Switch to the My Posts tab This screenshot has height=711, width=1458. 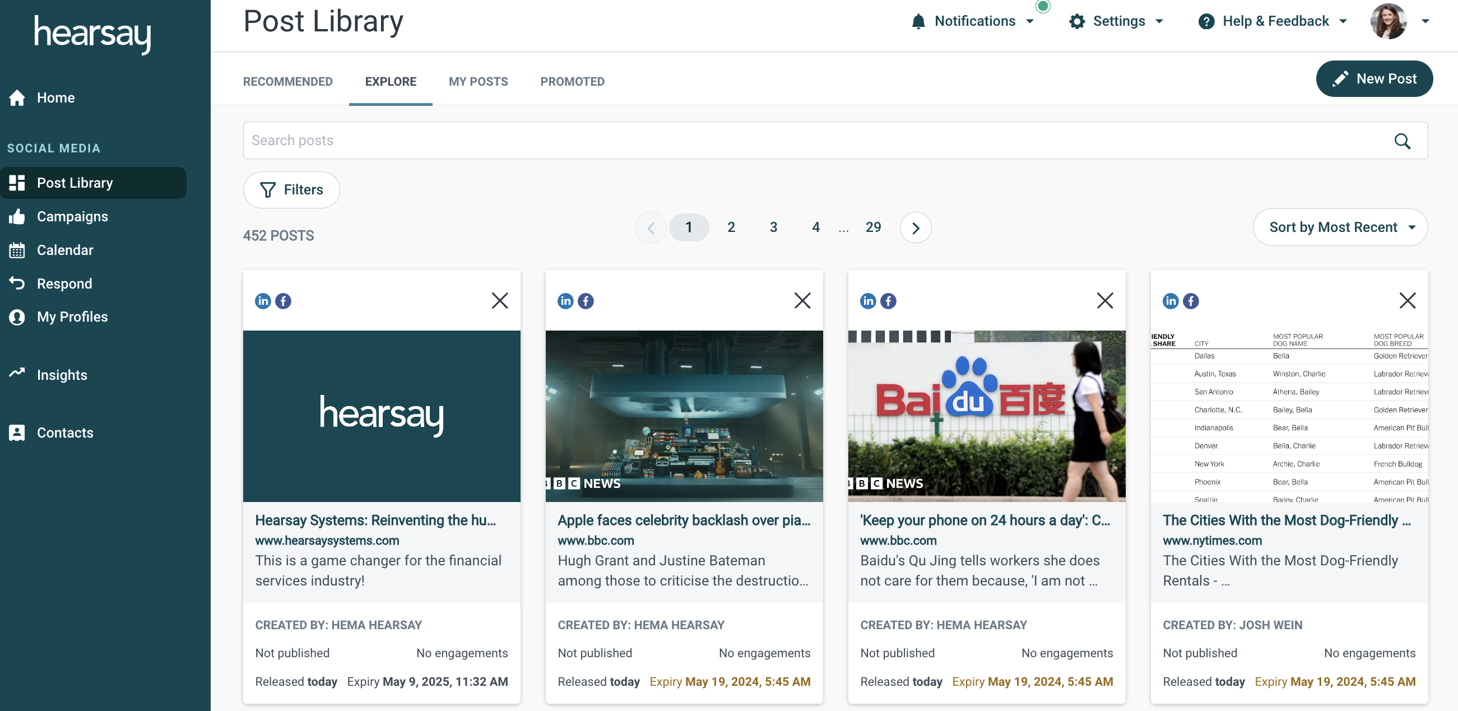coord(479,81)
